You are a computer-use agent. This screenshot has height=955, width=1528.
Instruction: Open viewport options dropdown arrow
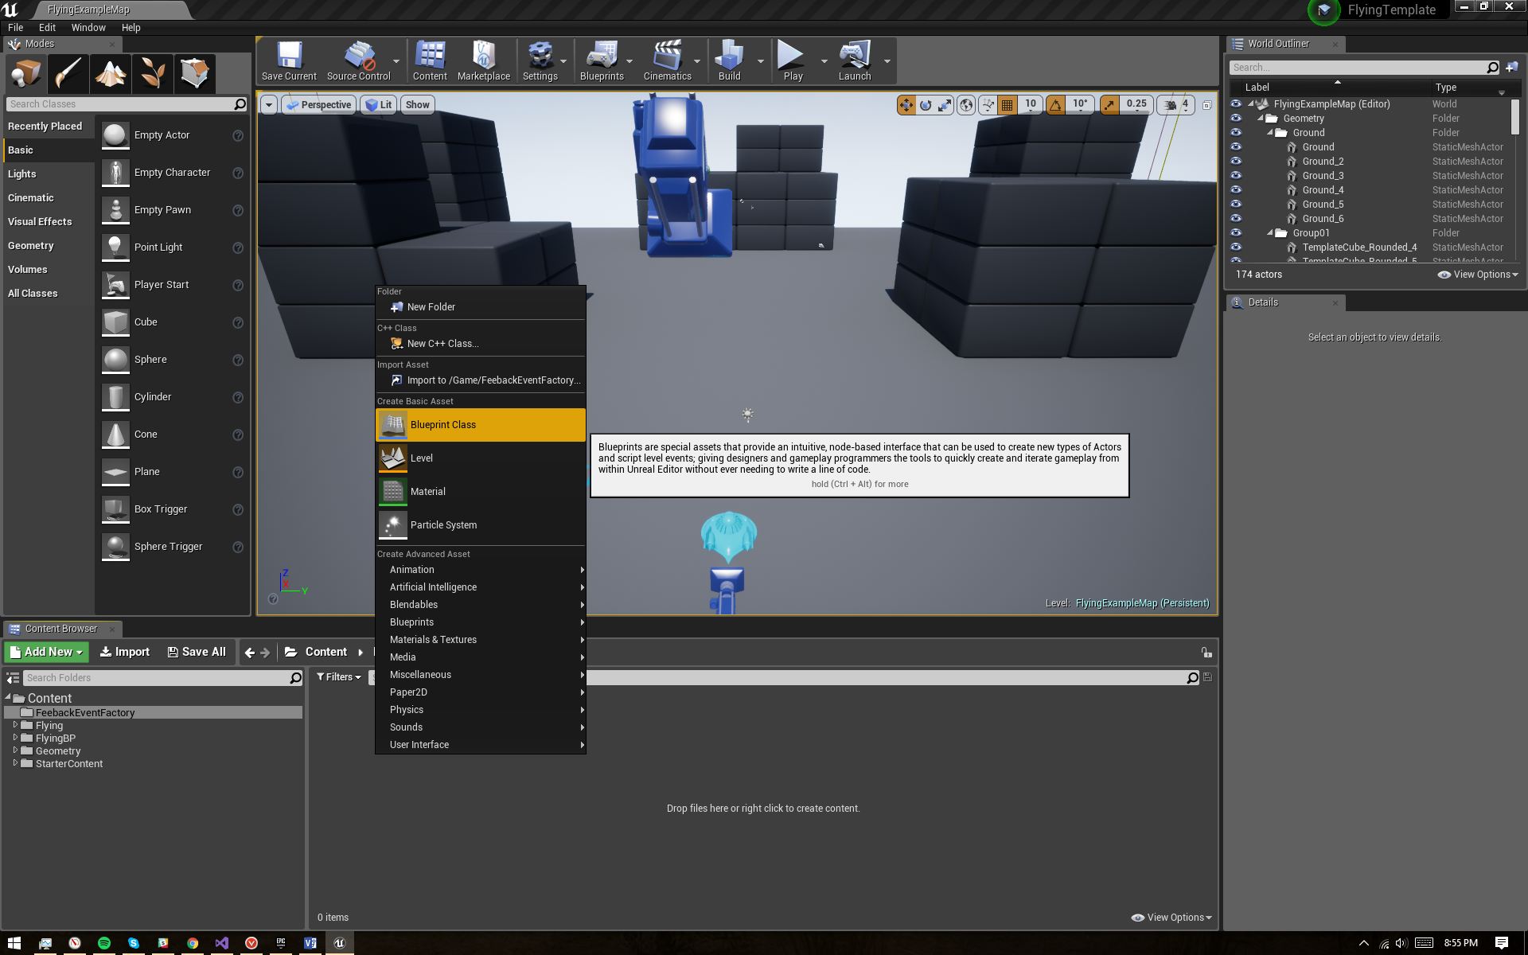(269, 105)
